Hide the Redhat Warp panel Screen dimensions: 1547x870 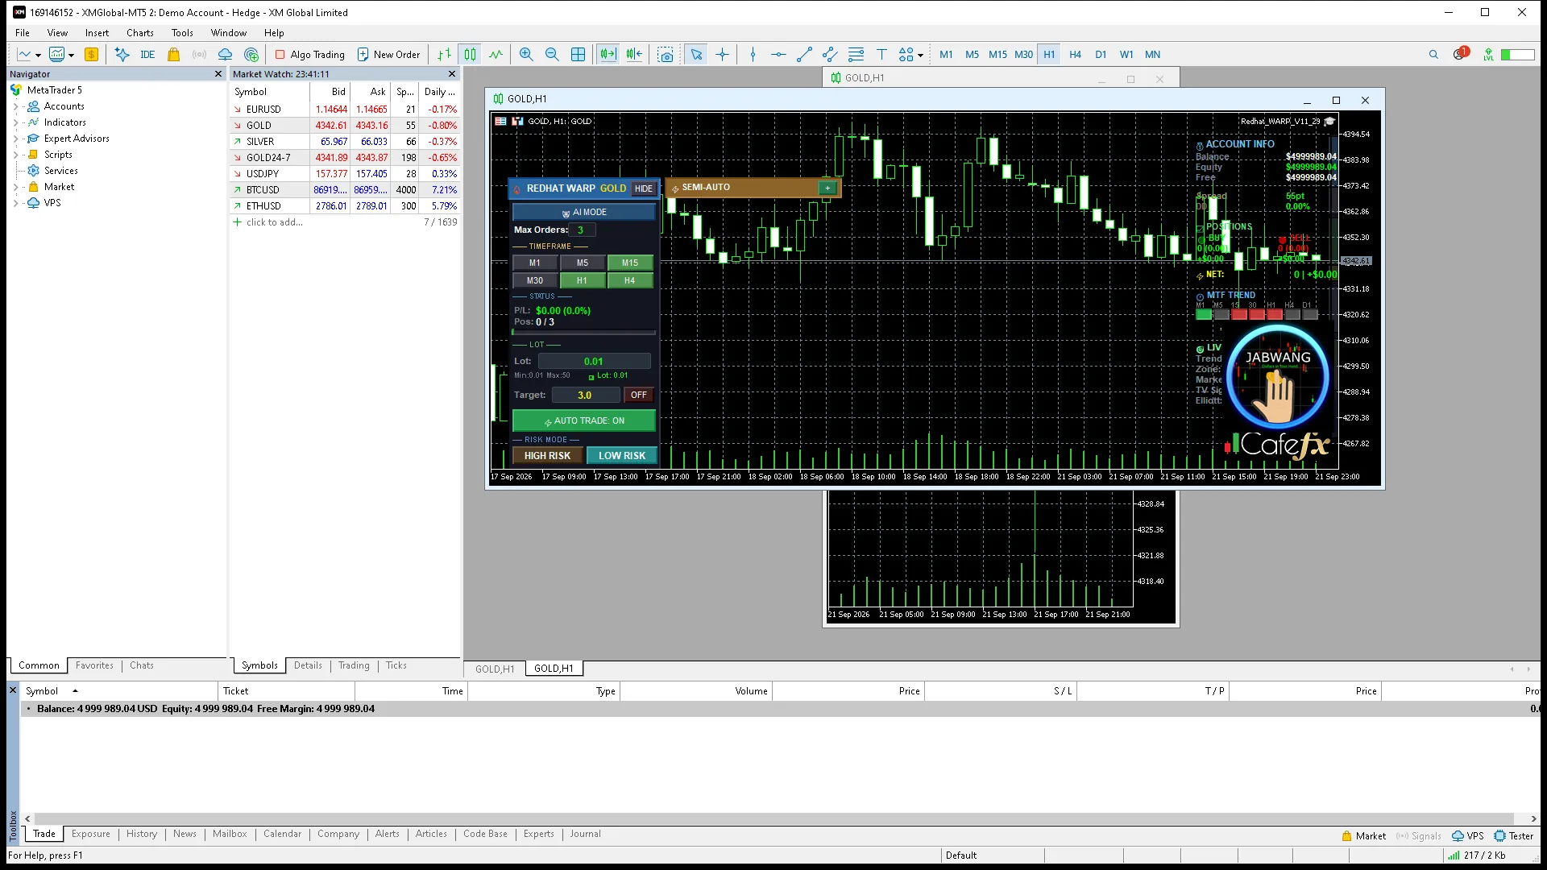tap(643, 188)
